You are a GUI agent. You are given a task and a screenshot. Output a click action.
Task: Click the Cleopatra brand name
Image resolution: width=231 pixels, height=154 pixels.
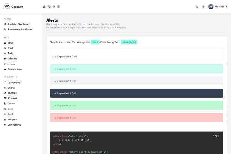(17, 7)
